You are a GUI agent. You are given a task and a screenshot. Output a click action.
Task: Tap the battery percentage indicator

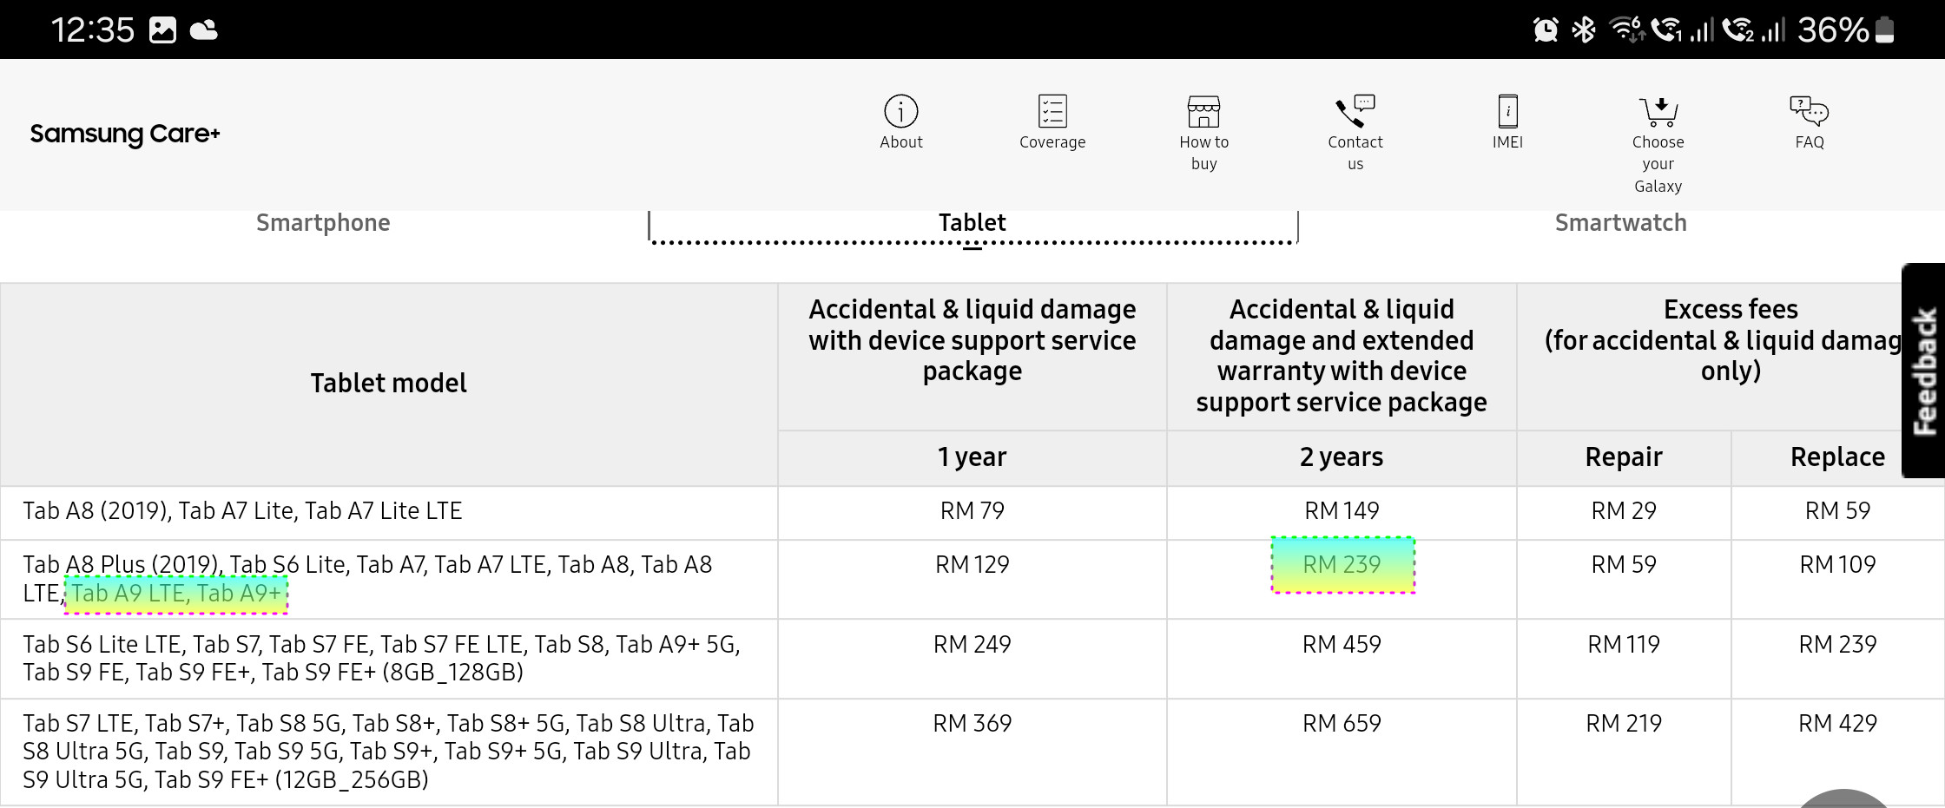pos(1832,30)
